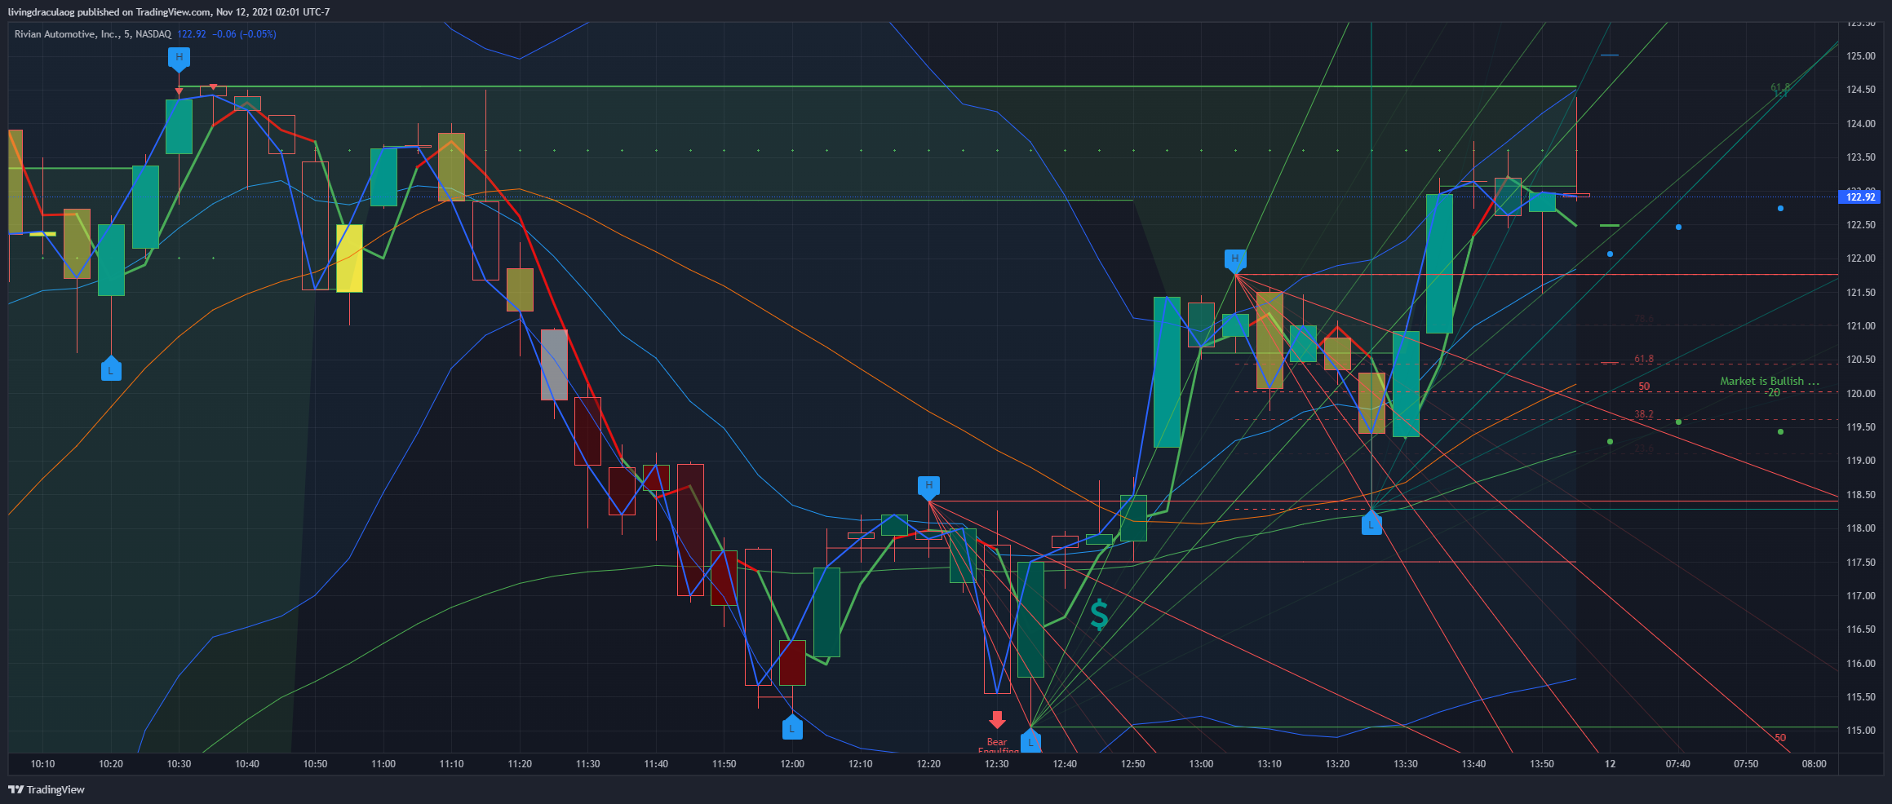Screen dimensions: 1892x804
Task: Click the green 61.8 label near top right
Action: click(1779, 87)
